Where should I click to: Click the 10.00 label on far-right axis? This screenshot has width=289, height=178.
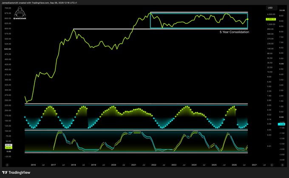point(282,11)
